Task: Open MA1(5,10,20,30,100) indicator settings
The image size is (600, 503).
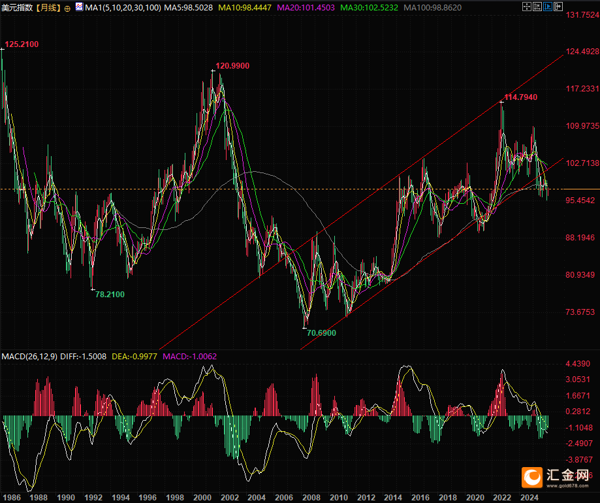Action: 123,8
